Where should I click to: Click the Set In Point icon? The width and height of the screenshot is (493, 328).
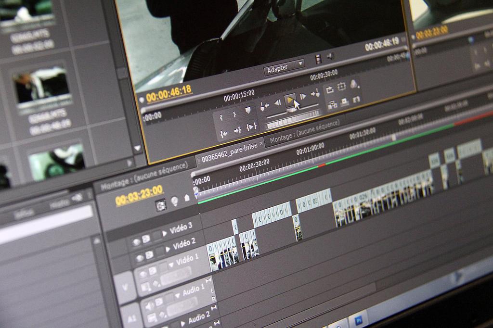coord(221,118)
